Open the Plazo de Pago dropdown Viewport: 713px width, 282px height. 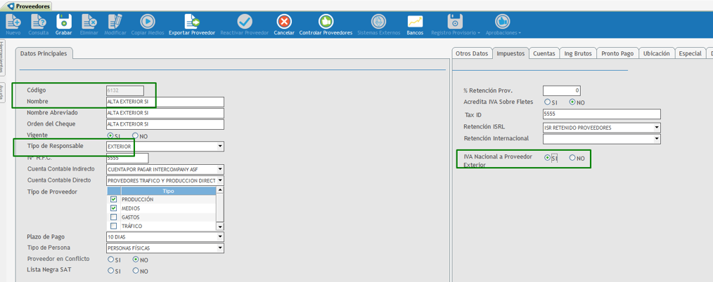[x=220, y=237]
